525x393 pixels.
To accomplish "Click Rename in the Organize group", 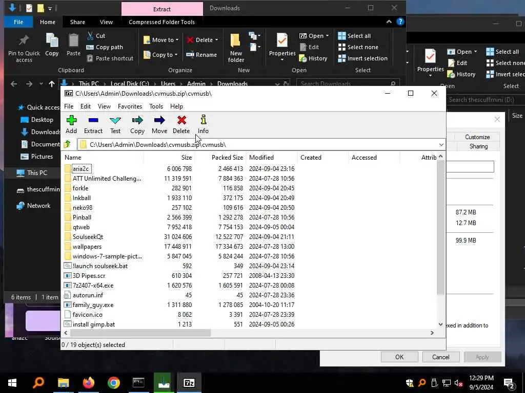I will [201, 55].
